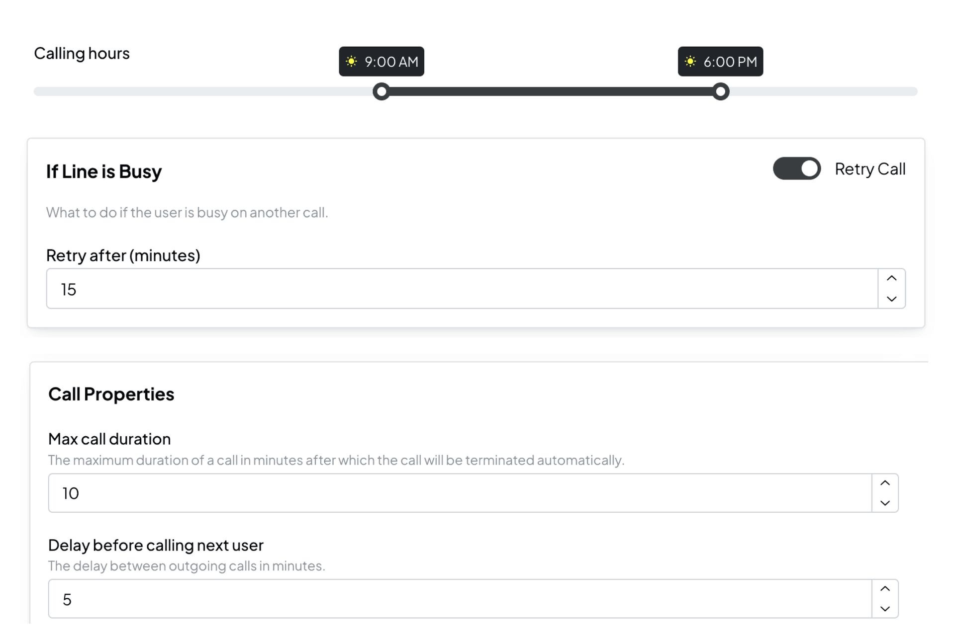Click the sun icon in the 6:00 PM label
Viewport: 955px width, 640px height.
[x=690, y=62]
